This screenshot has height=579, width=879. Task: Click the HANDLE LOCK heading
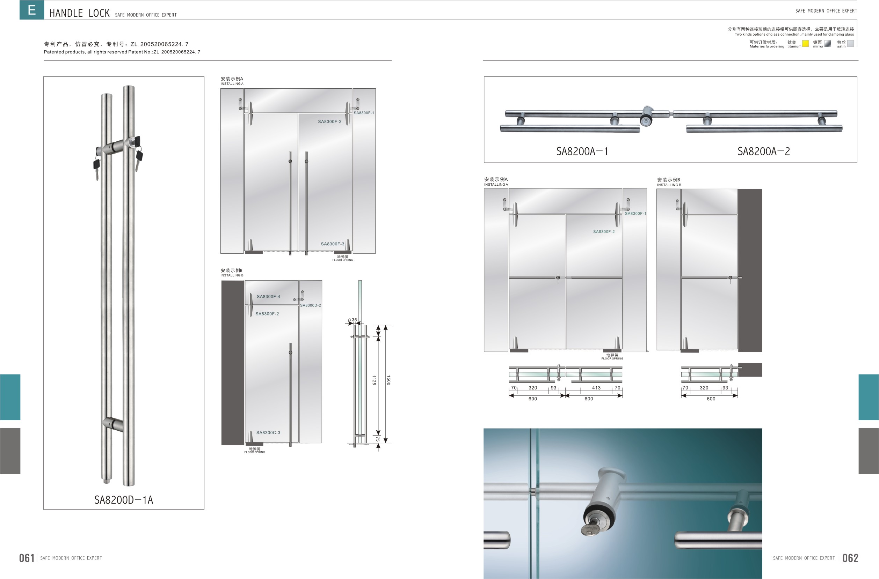79,13
